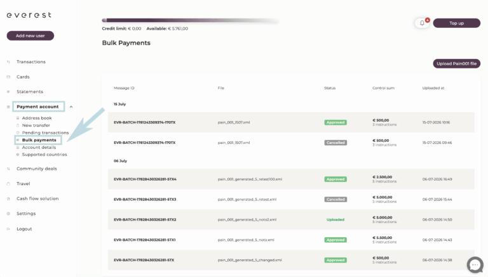488x277 pixels.
Task: Click Cancelled badge on 5TX3 row
Action: tap(335, 200)
